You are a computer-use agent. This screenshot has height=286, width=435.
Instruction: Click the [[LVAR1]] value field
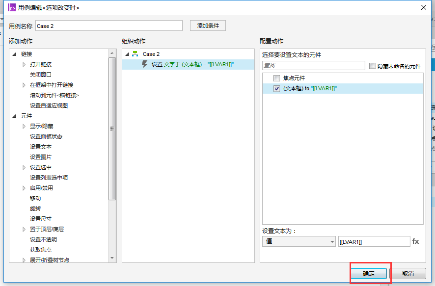coord(374,241)
